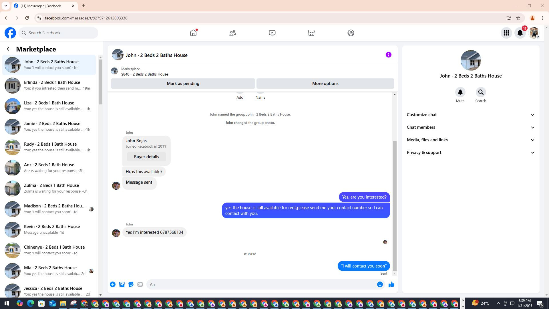Open Microsoft Edge from the taskbar

[31, 303]
